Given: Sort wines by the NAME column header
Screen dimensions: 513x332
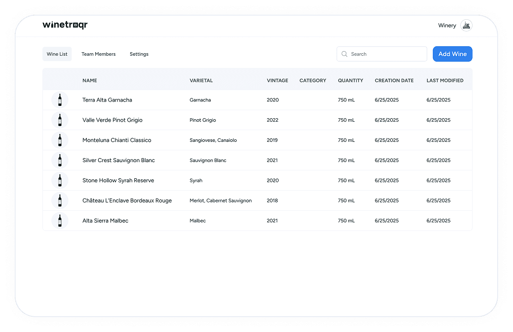Looking at the screenshot, I should (89, 80).
